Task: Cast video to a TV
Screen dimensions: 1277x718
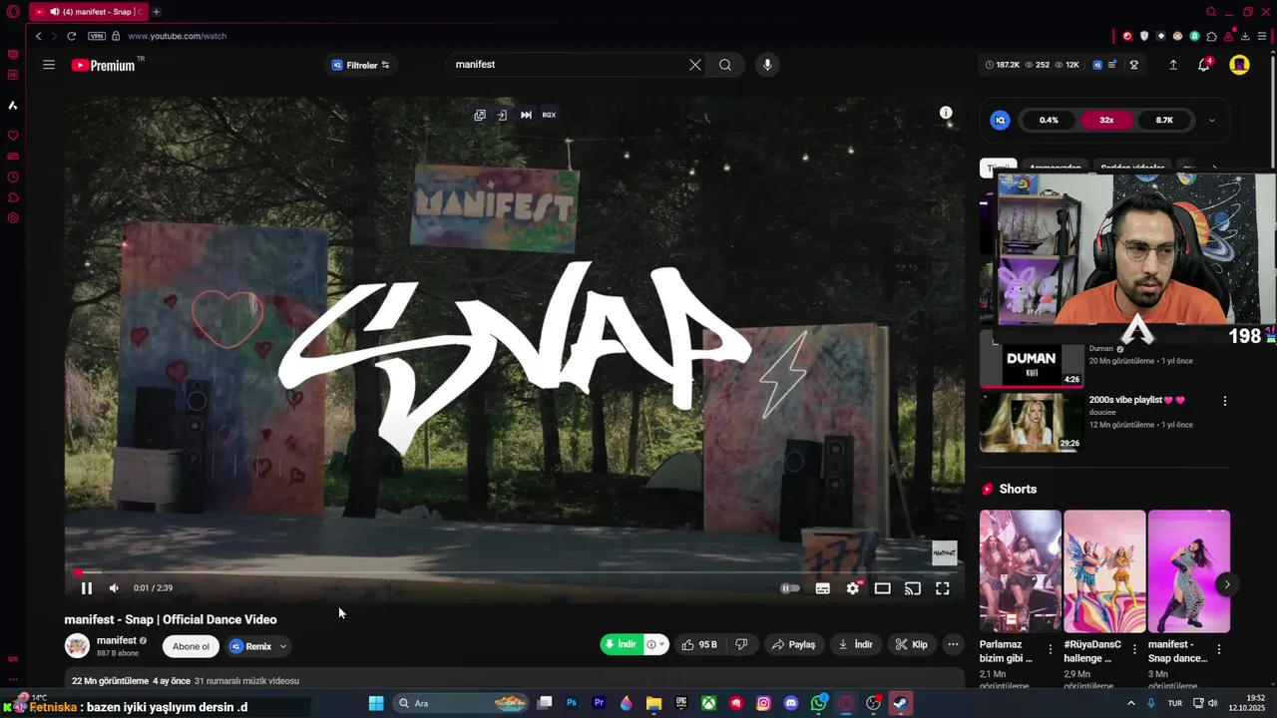Action: click(x=913, y=588)
